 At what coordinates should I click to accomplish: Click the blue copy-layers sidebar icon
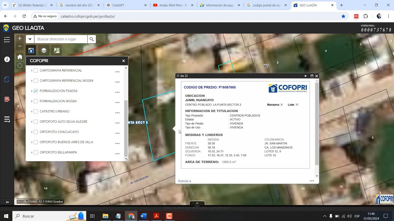point(7,79)
